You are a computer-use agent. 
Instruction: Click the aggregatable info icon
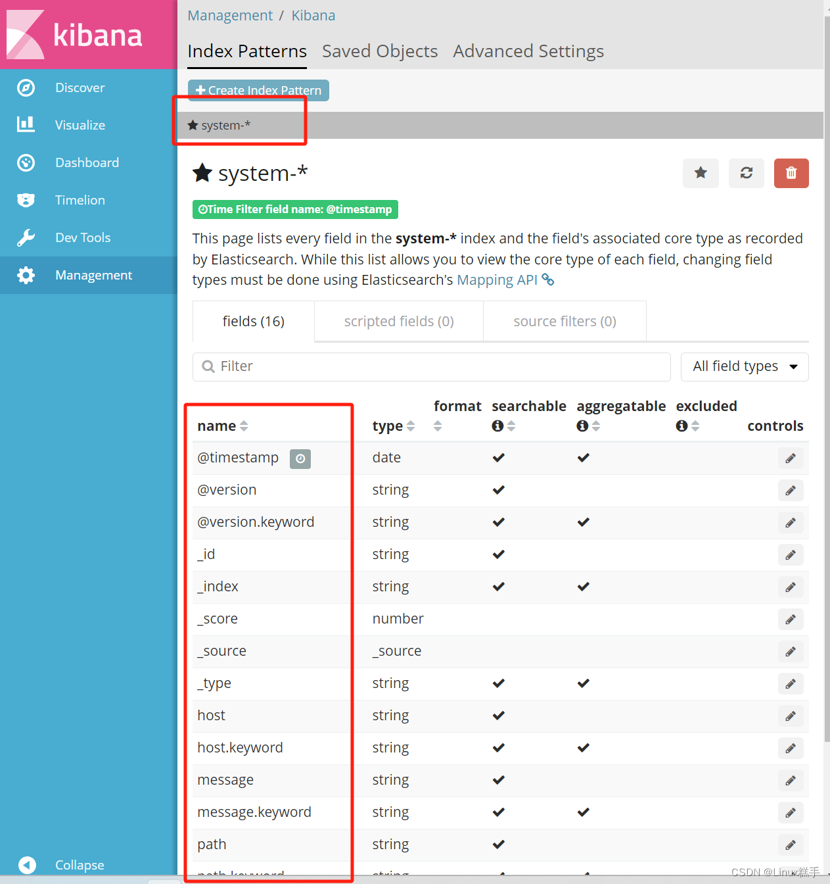click(582, 426)
